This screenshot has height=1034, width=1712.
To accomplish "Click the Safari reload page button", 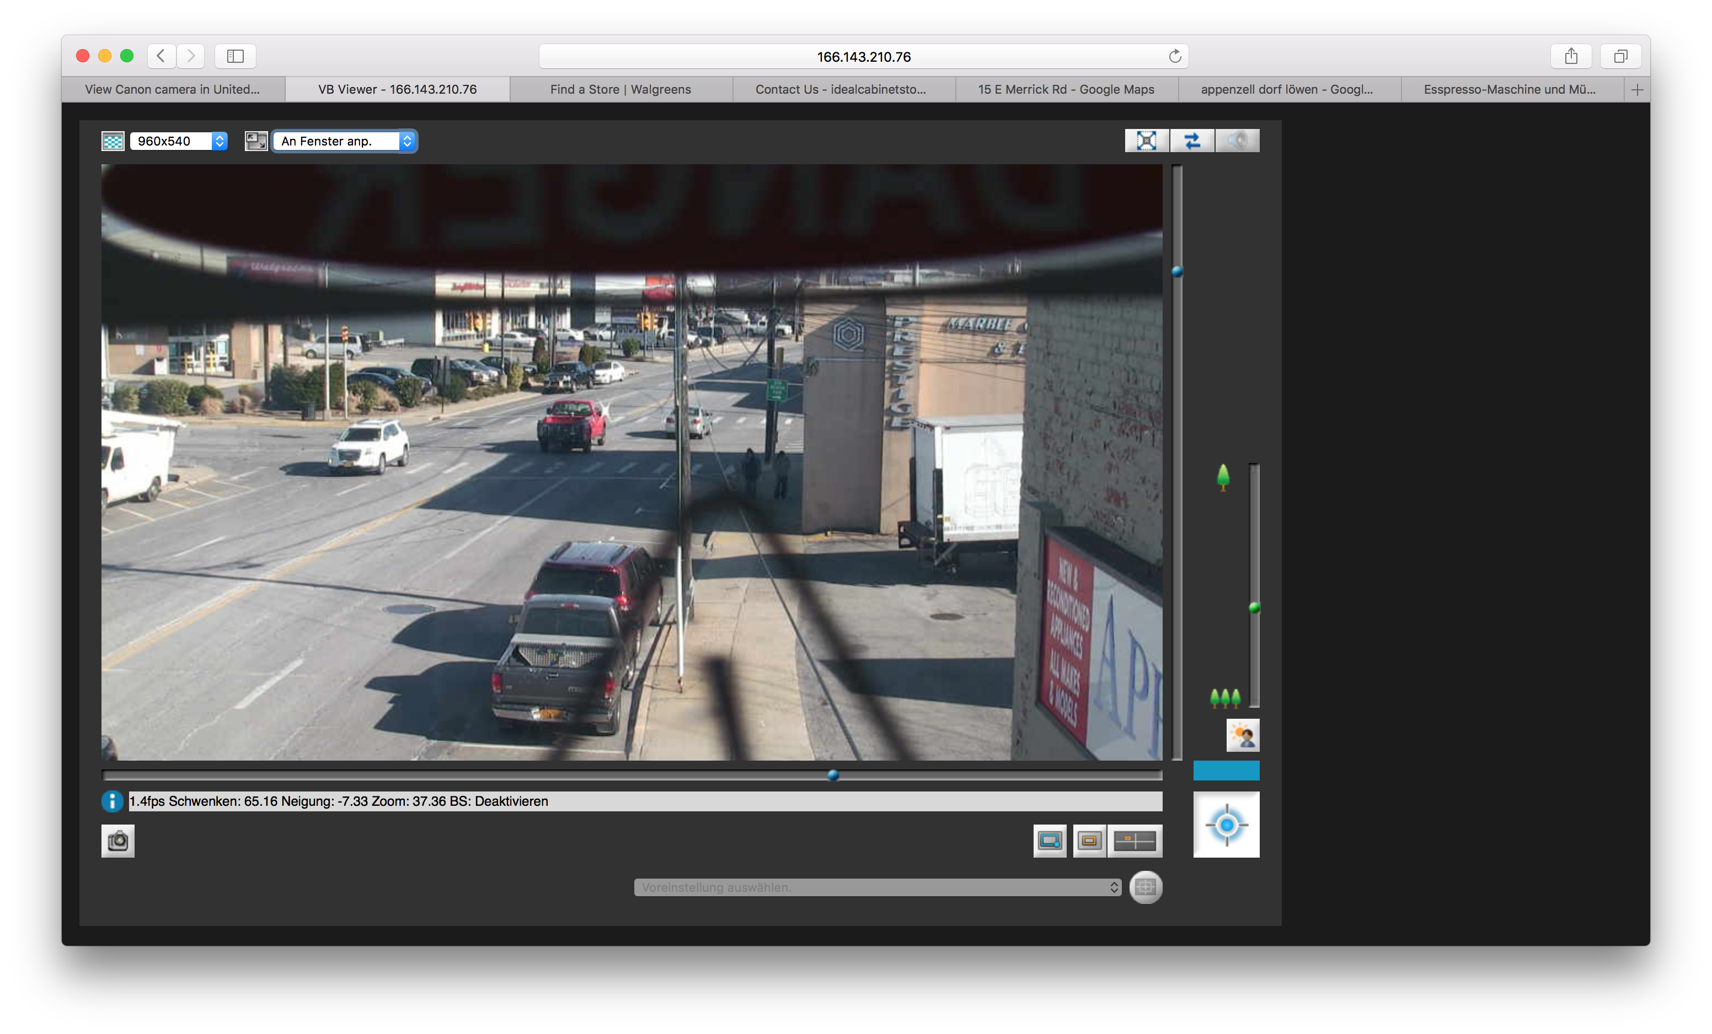I will [x=1174, y=56].
